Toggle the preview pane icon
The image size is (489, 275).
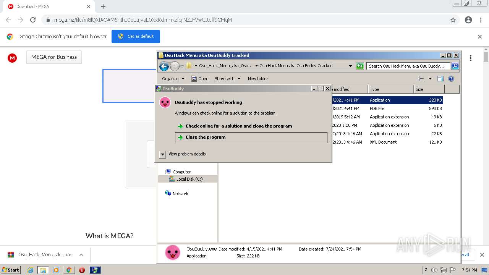click(x=440, y=79)
